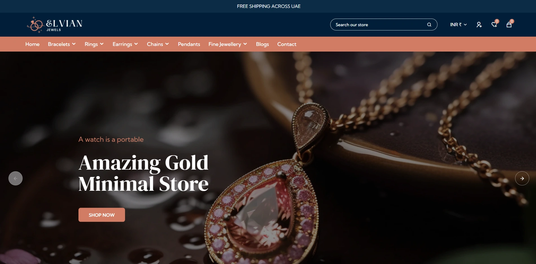The height and width of the screenshot is (264, 536).
Task: Open the wishlist heart icon
Action: (x=495, y=24)
